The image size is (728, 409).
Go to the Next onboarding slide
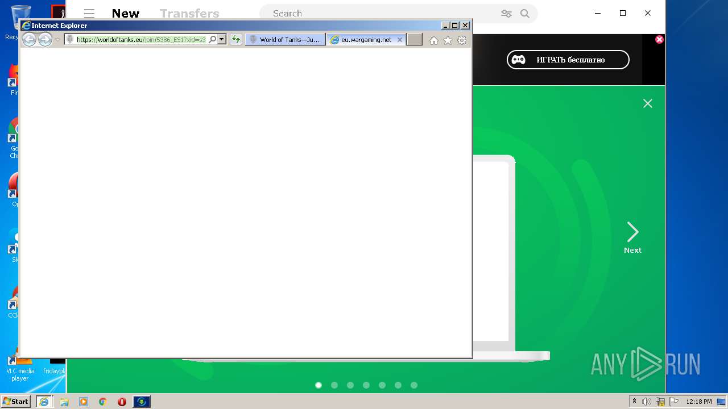click(x=632, y=237)
